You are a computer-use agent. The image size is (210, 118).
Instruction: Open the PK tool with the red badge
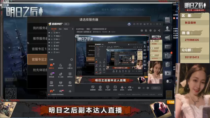[x=61, y=91]
